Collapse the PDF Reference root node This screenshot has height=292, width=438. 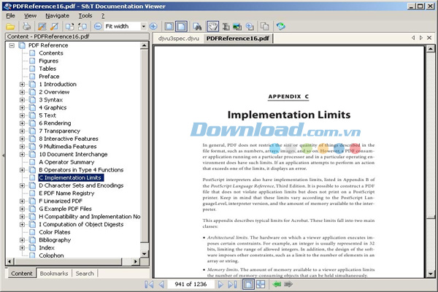pyautogui.click(x=12, y=45)
